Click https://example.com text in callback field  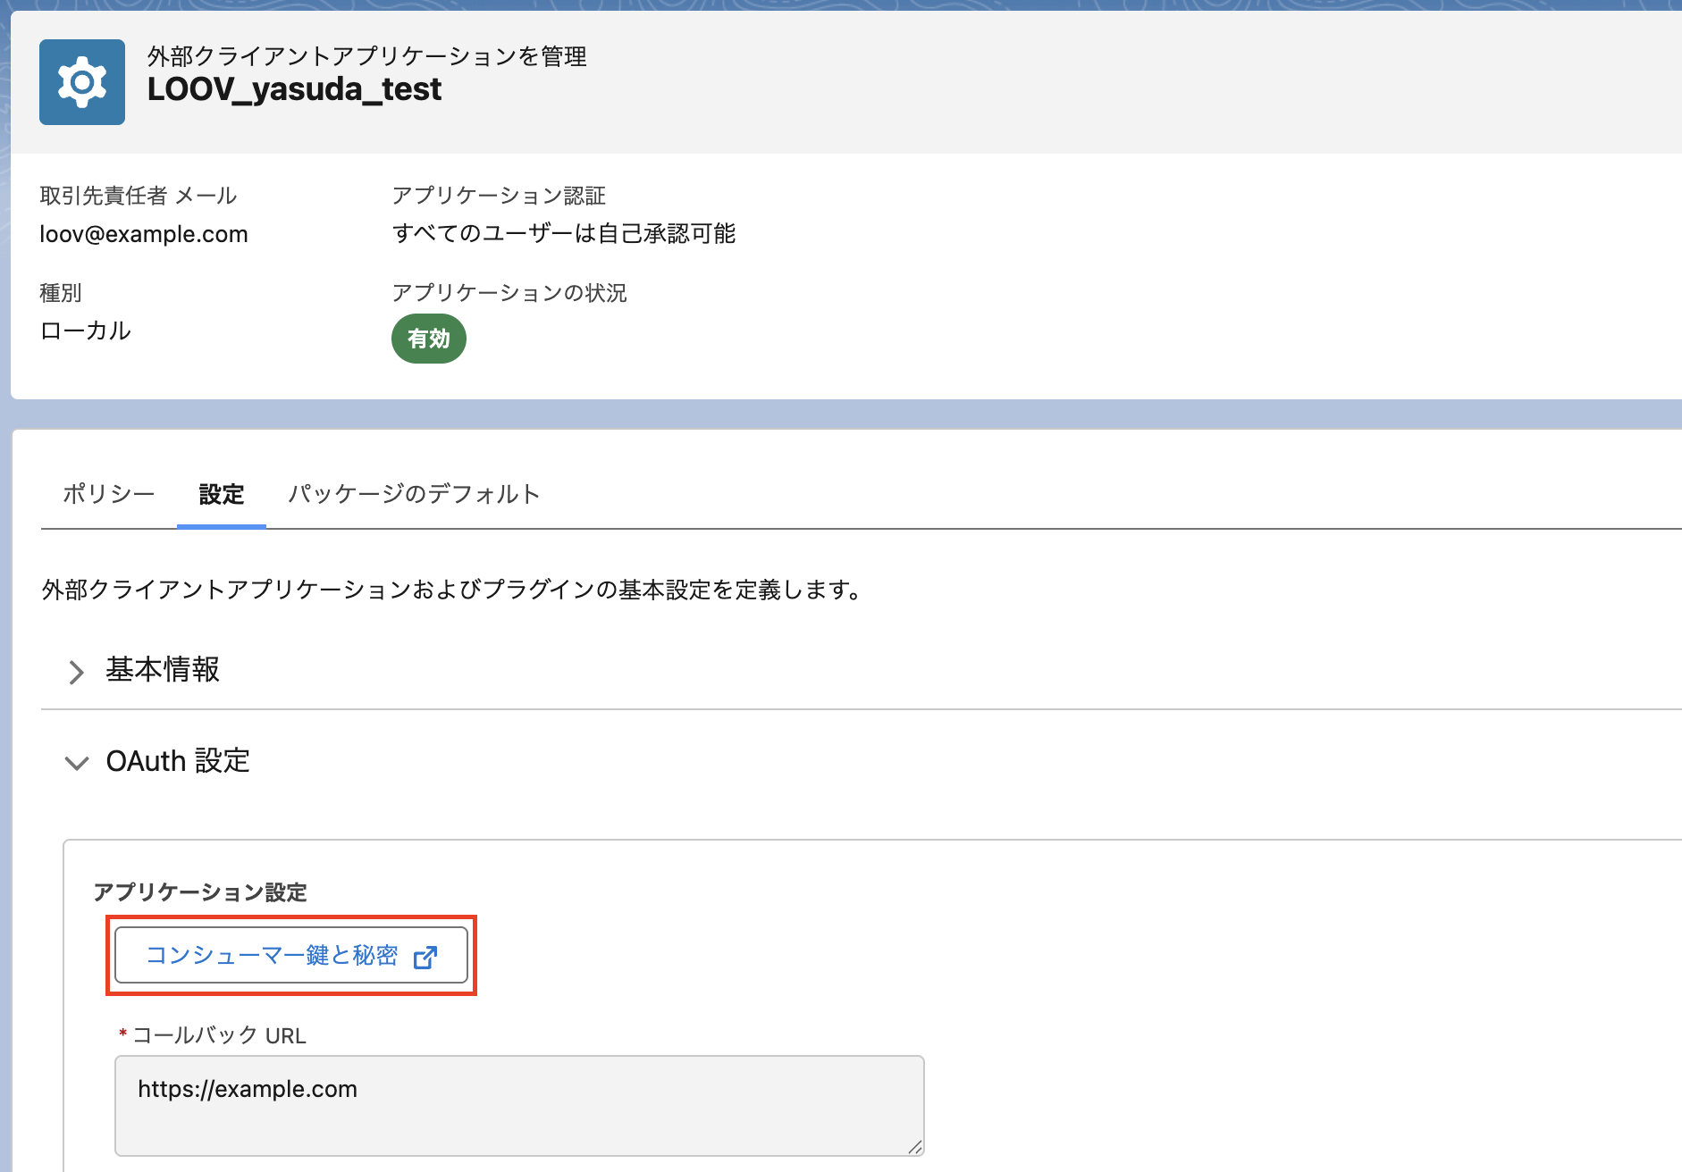click(x=248, y=1089)
